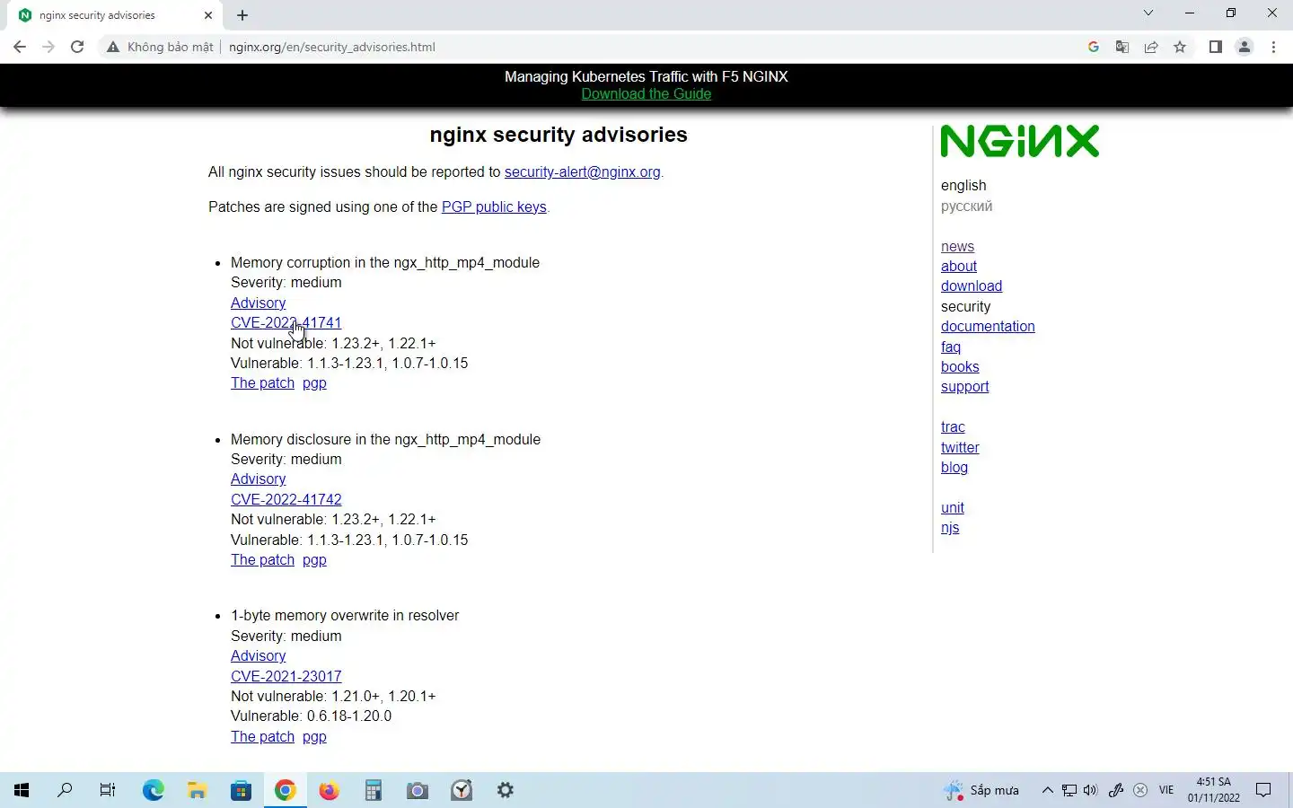
Task: Launch Microsoft Edge from the taskbar
Action: 154,790
